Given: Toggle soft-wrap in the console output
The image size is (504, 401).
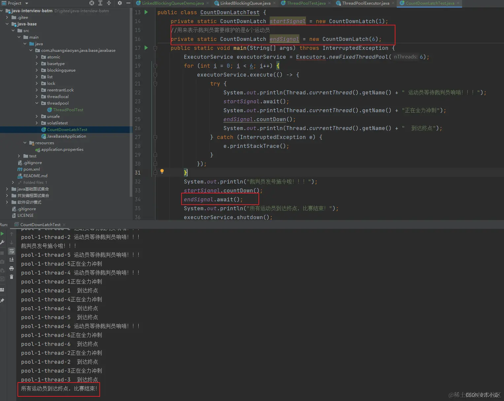Looking at the screenshot, I should 12,251.
